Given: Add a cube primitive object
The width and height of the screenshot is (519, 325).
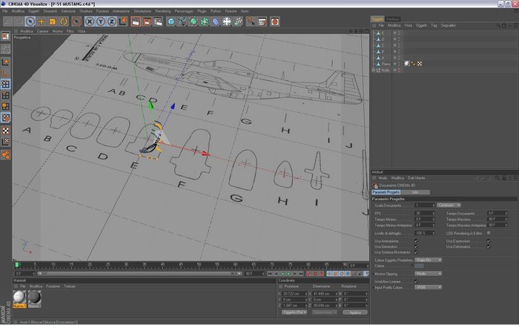Looking at the screenshot, I should [x=171, y=22].
